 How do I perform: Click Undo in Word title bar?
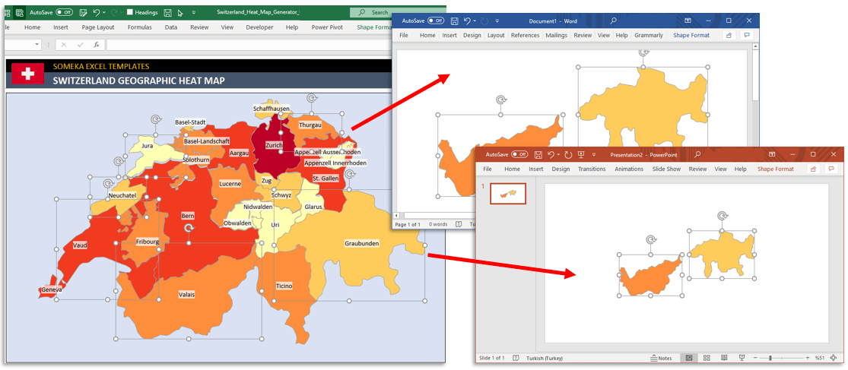pyautogui.click(x=467, y=21)
